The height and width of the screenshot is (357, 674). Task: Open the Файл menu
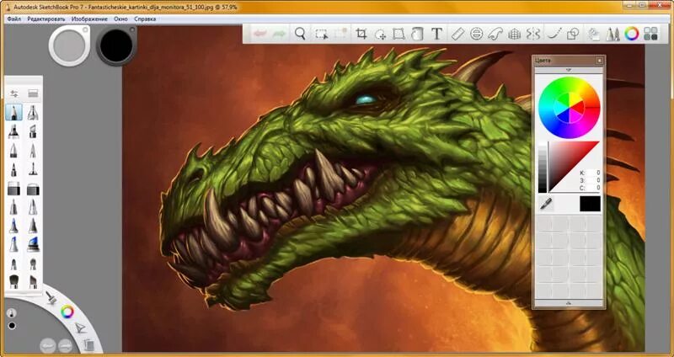(14, 19)
